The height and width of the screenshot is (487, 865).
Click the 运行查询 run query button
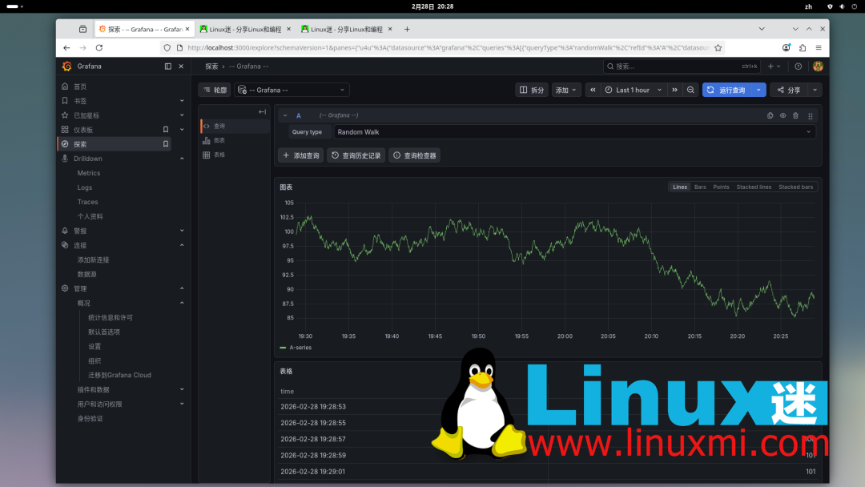733,90
